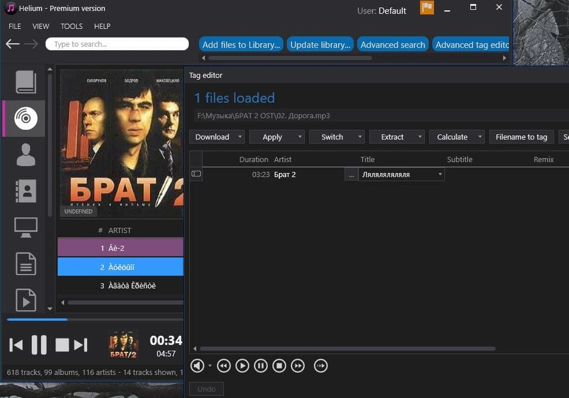Pause playback in main player
The height and width of the screenshot is (398, 569).
click(x=39, y=345)
